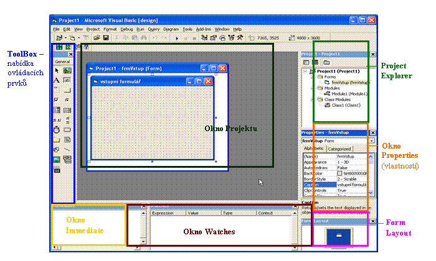Click the Save Project floppy disk icon

point(106,38)
